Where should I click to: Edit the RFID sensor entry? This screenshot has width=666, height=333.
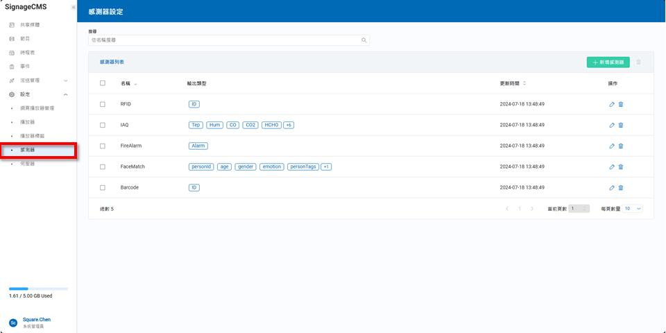coord(611,105)
